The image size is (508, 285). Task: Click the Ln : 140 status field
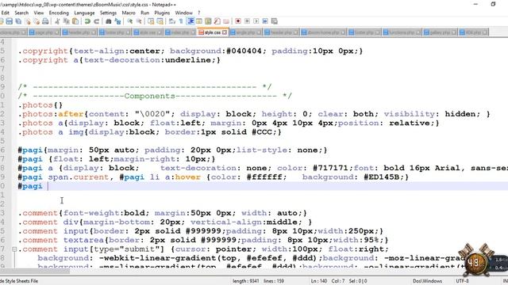[319, 281]
